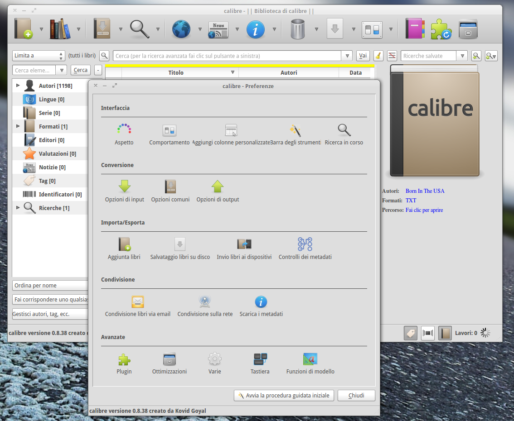Click the library bookshelf toolbar icon
The height and width of the screenshot is (421, 514).
pos(60,29)
